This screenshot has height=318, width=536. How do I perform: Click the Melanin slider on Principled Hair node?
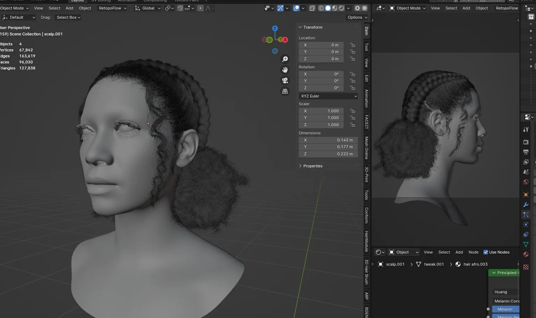(505, 309)
